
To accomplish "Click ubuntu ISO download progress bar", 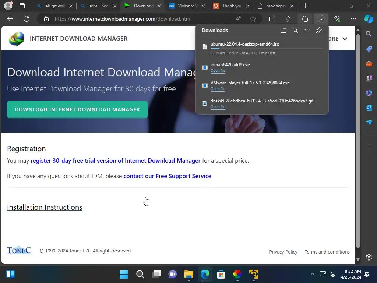I will tap(267, 48).
